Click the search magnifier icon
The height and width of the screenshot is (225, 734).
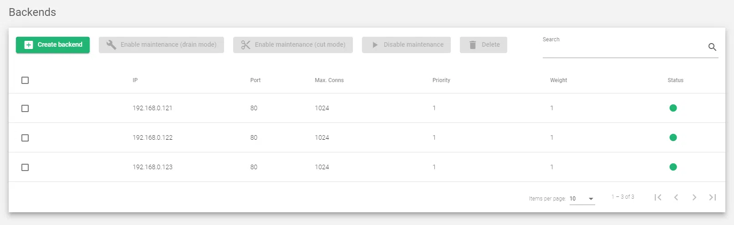(x=712, y=47)
